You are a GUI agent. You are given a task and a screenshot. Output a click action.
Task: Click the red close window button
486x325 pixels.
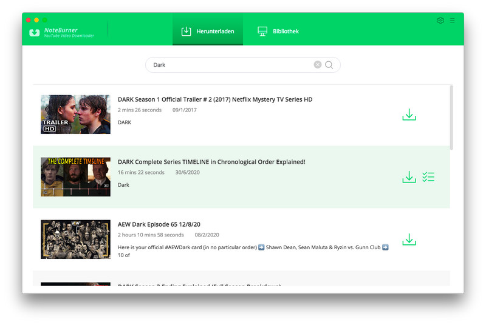(x=28, y=20)
